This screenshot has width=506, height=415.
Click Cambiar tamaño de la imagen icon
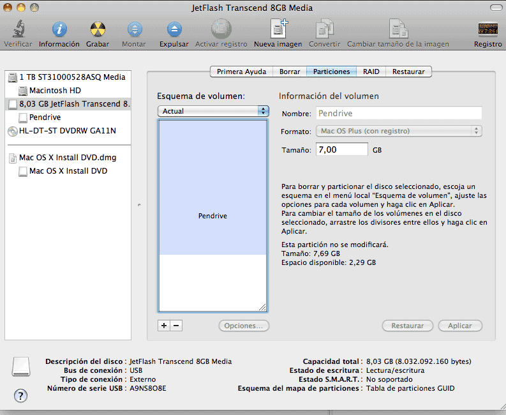(398, 29)
